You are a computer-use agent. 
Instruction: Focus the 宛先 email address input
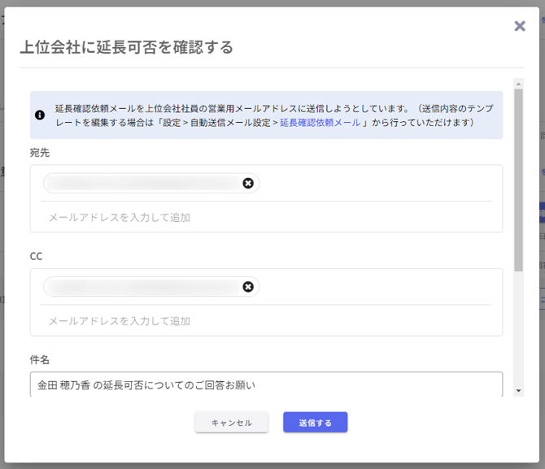[x=266, y=218]
